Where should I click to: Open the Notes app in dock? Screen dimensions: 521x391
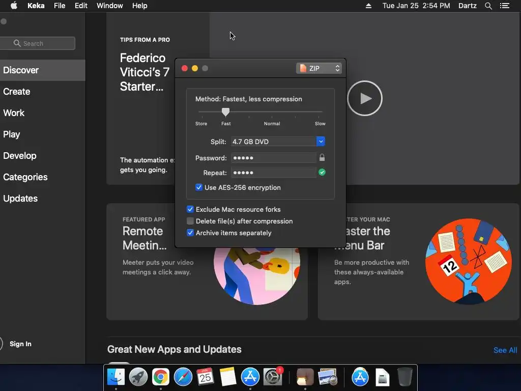tap(227, 377)
